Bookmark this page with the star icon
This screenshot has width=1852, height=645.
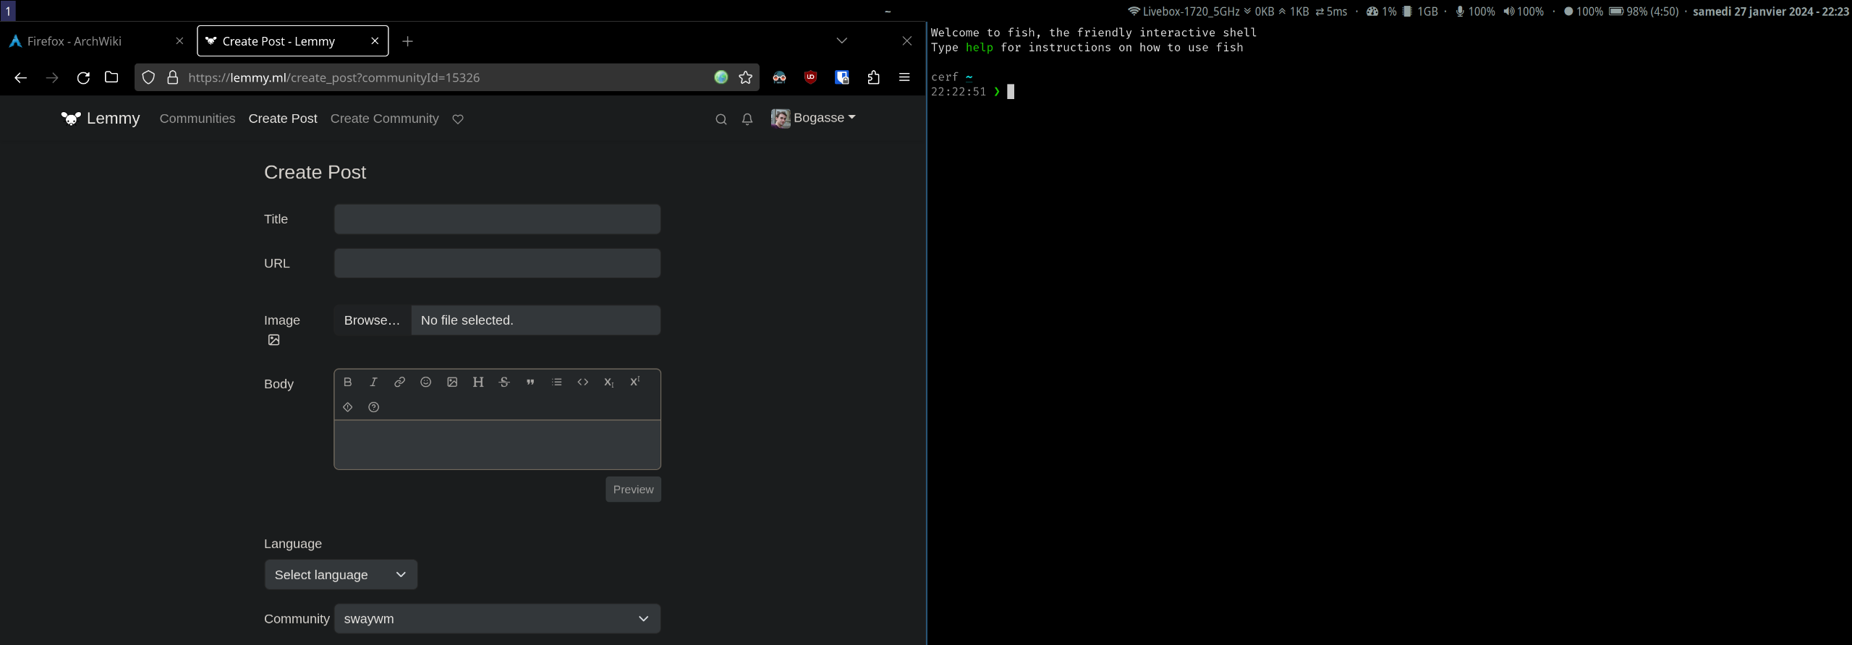point(745,77)
